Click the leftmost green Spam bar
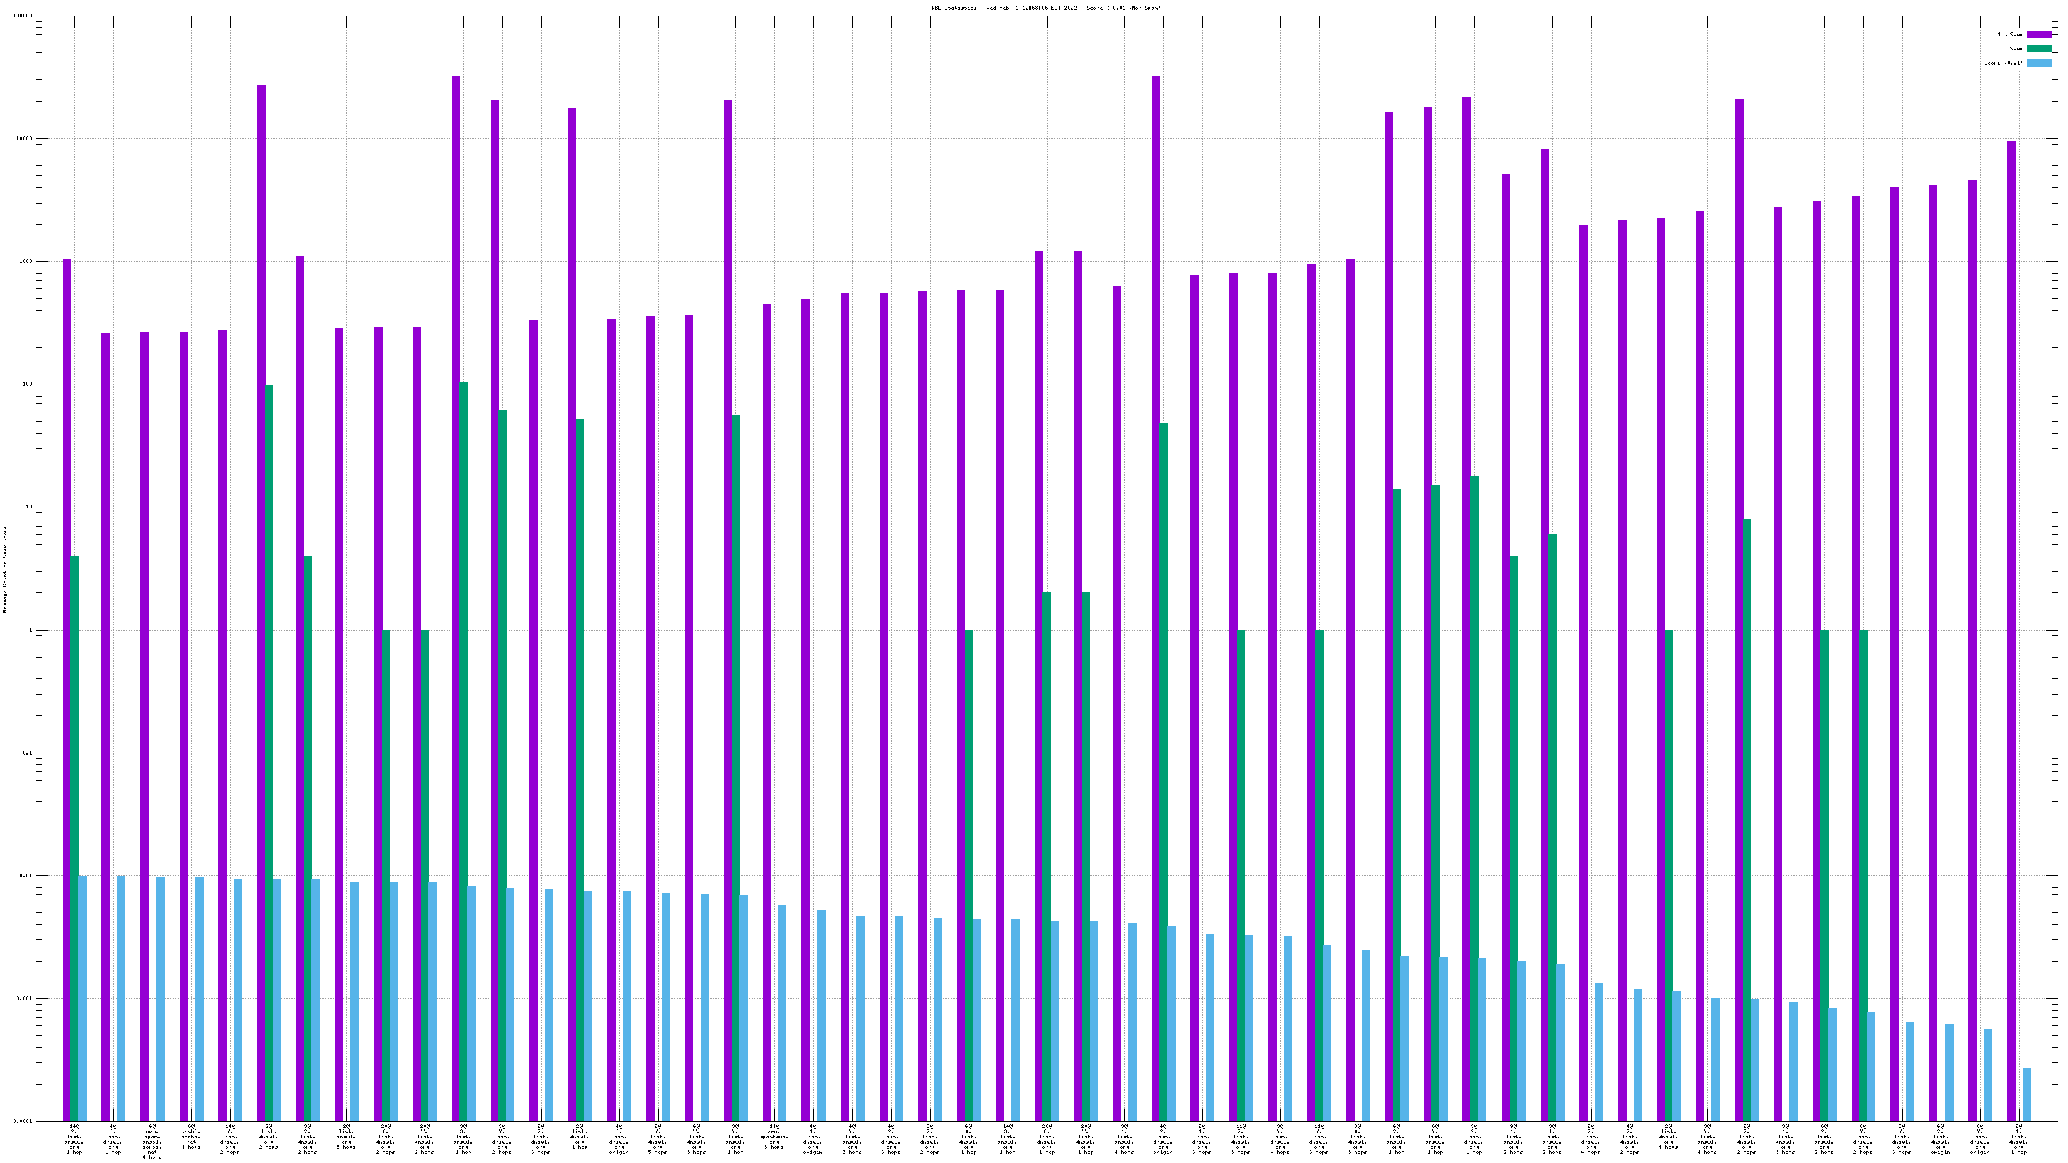This screenshot has width=2068, height=1163. click(x=75, y=838)
